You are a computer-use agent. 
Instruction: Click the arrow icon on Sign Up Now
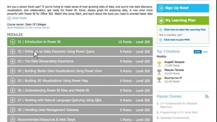pyautogui.click(x=161, y=8)
